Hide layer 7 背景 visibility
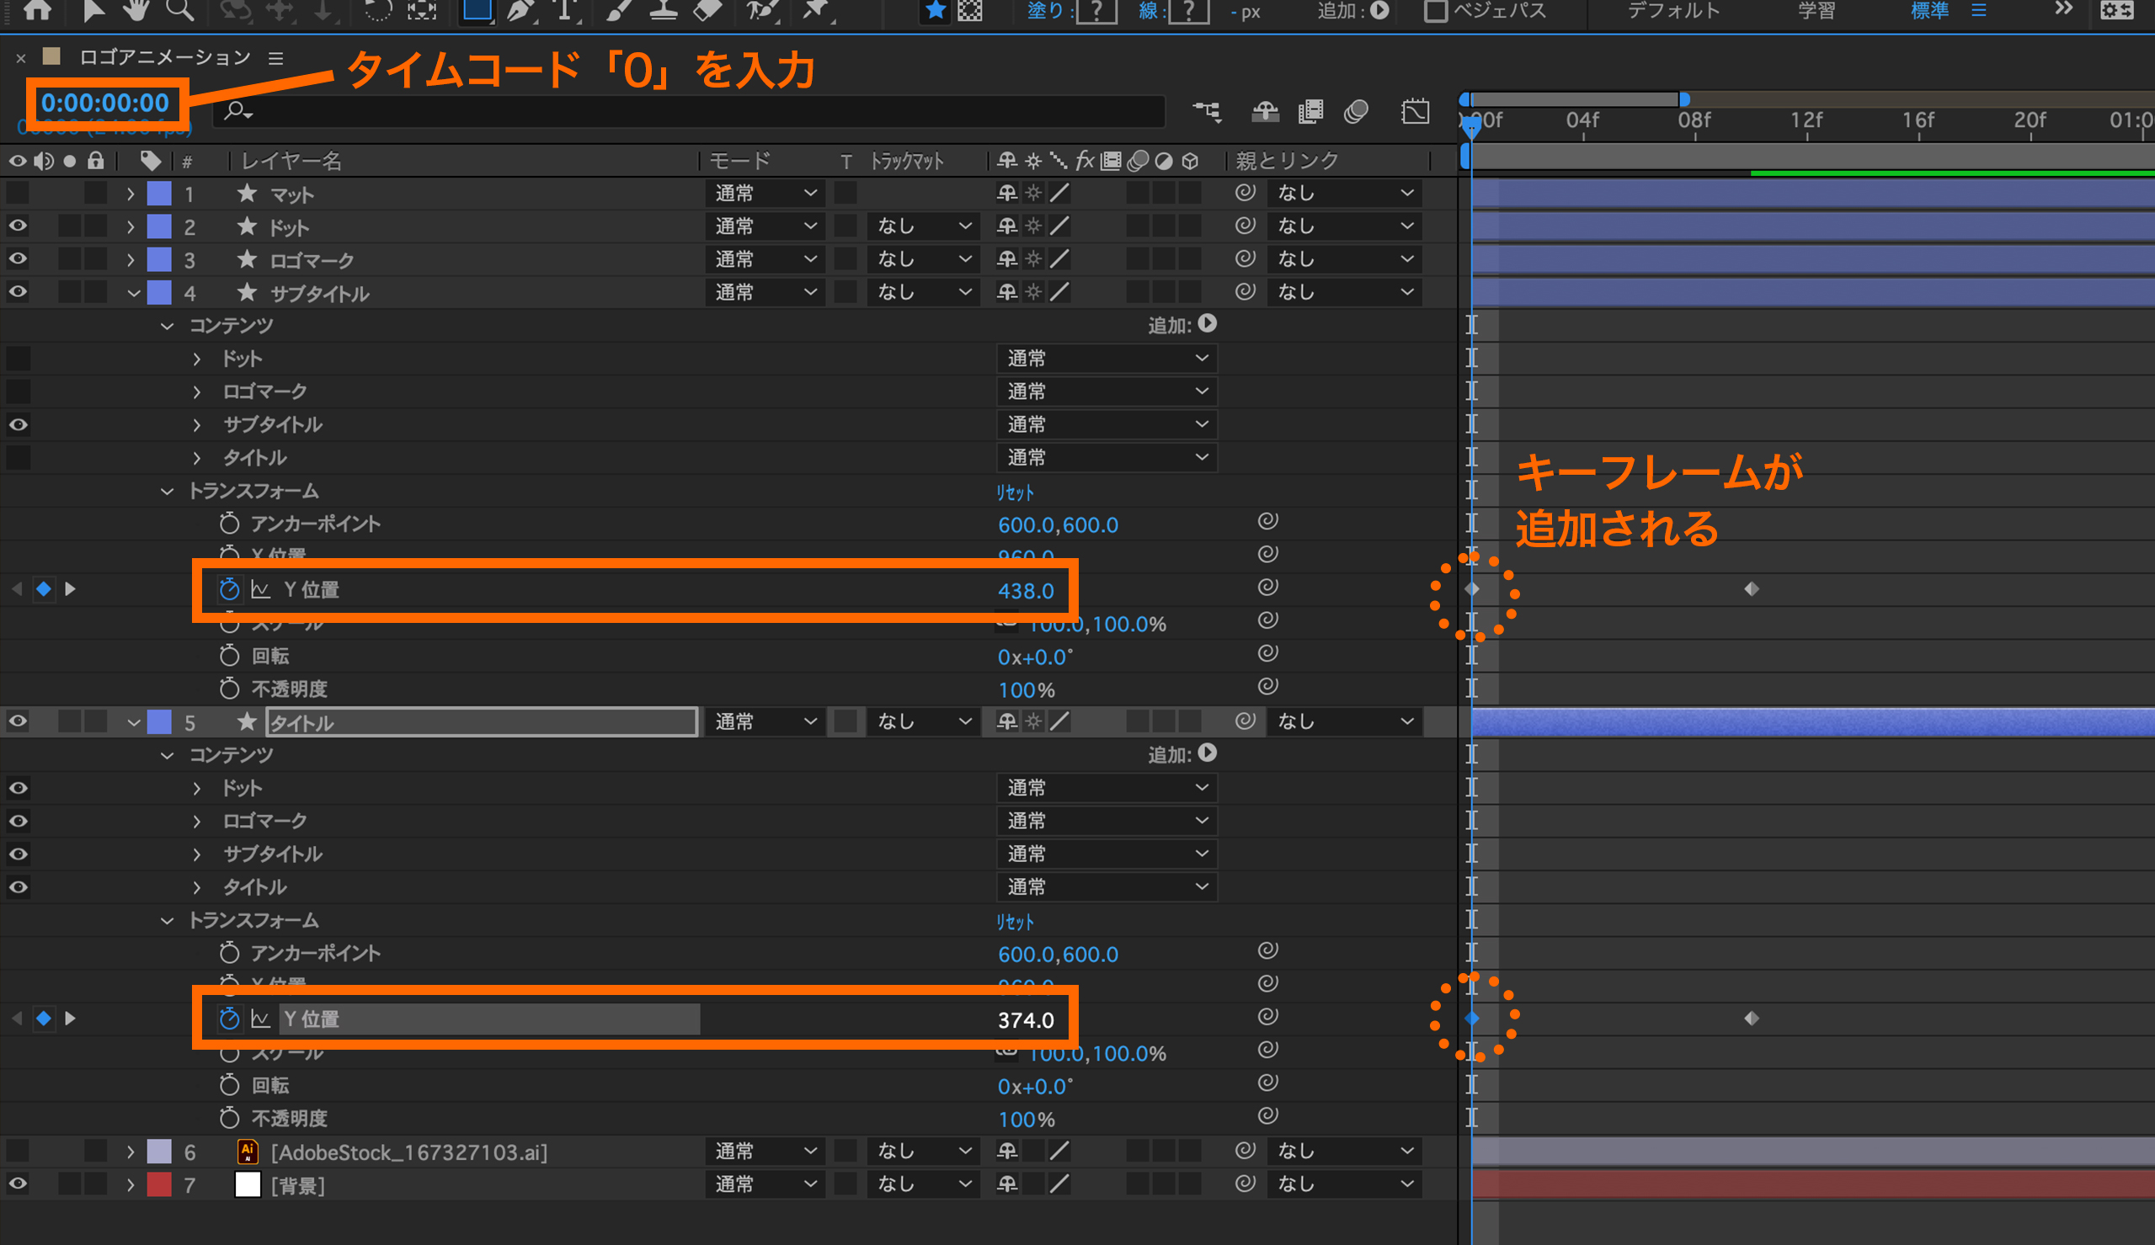The image size is (2155, 1245). (x=18, y=1184)
